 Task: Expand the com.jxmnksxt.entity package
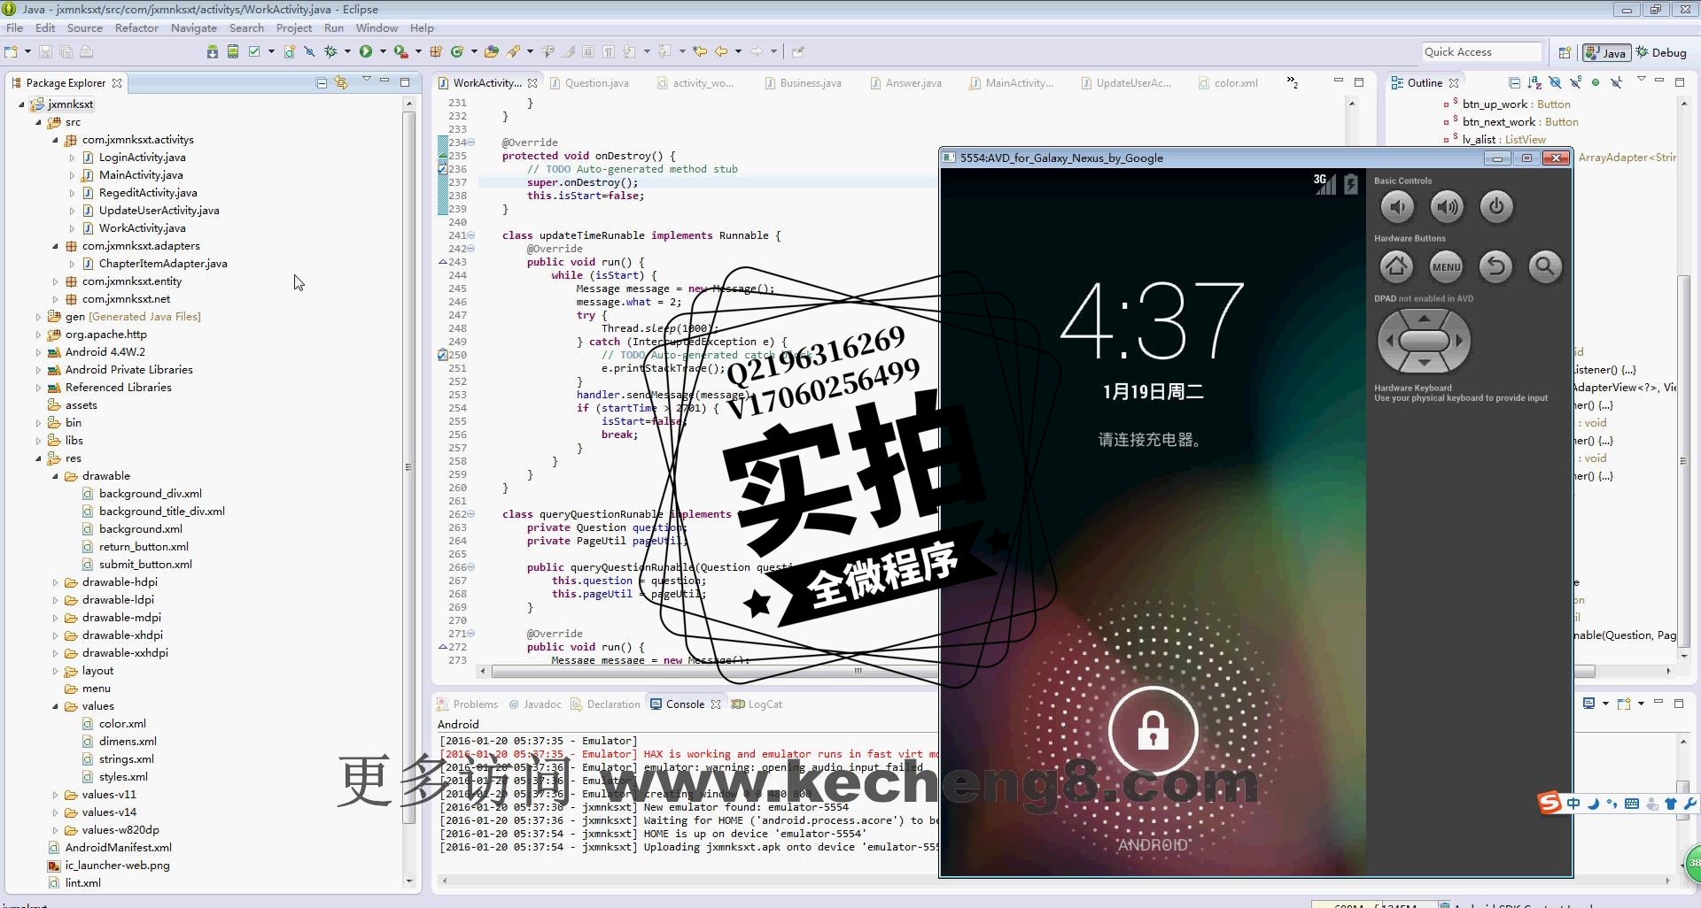[55, 281]
